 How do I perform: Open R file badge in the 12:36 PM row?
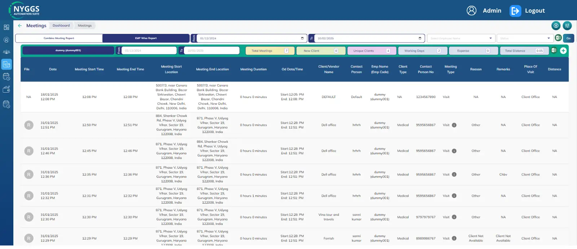tap(29, 174)
